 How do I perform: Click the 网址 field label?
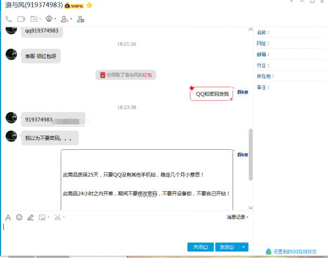click(263, 44)
